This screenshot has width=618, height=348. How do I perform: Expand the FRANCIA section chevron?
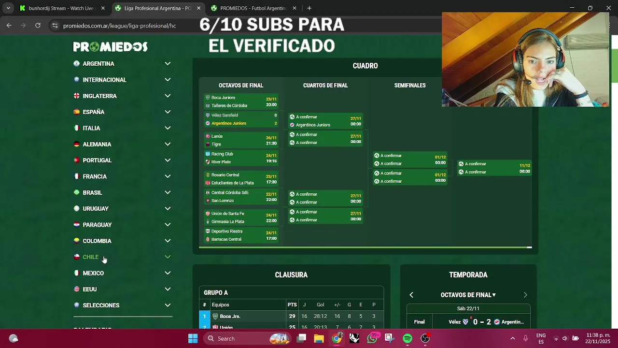pos(168,176)
